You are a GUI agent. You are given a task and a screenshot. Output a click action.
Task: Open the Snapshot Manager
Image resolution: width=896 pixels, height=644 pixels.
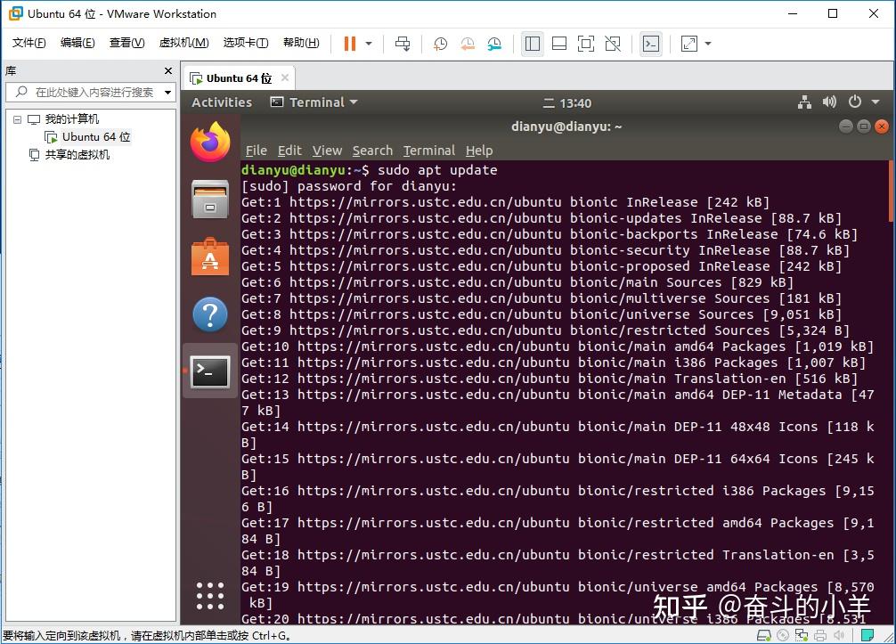click(x=495, y=43)
